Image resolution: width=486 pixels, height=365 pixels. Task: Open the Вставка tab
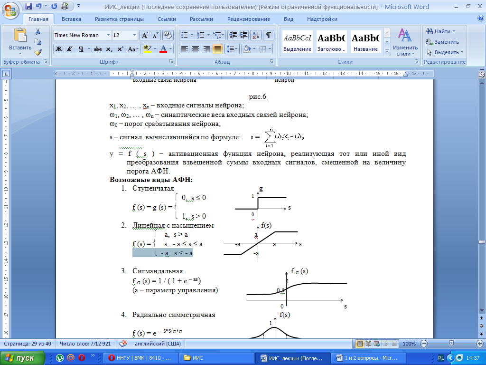(x=71, y=19)
